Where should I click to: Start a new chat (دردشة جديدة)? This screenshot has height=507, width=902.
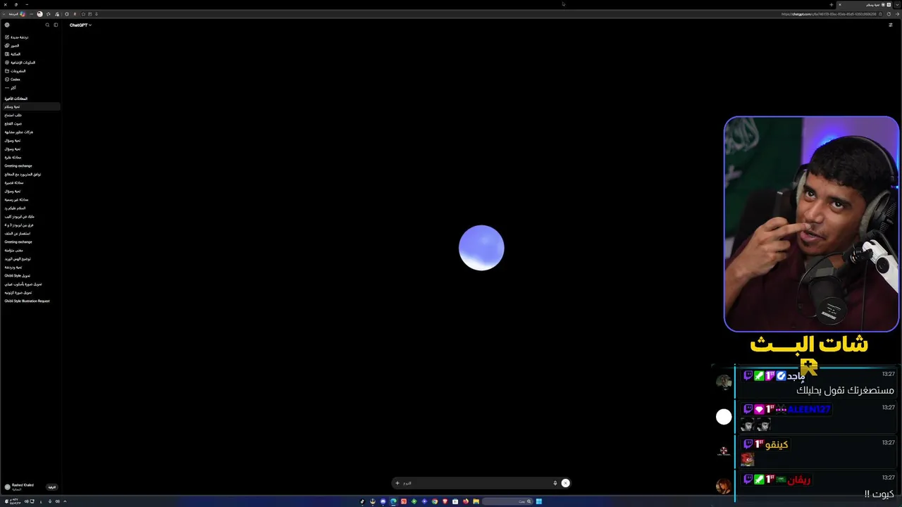(16, 37)
